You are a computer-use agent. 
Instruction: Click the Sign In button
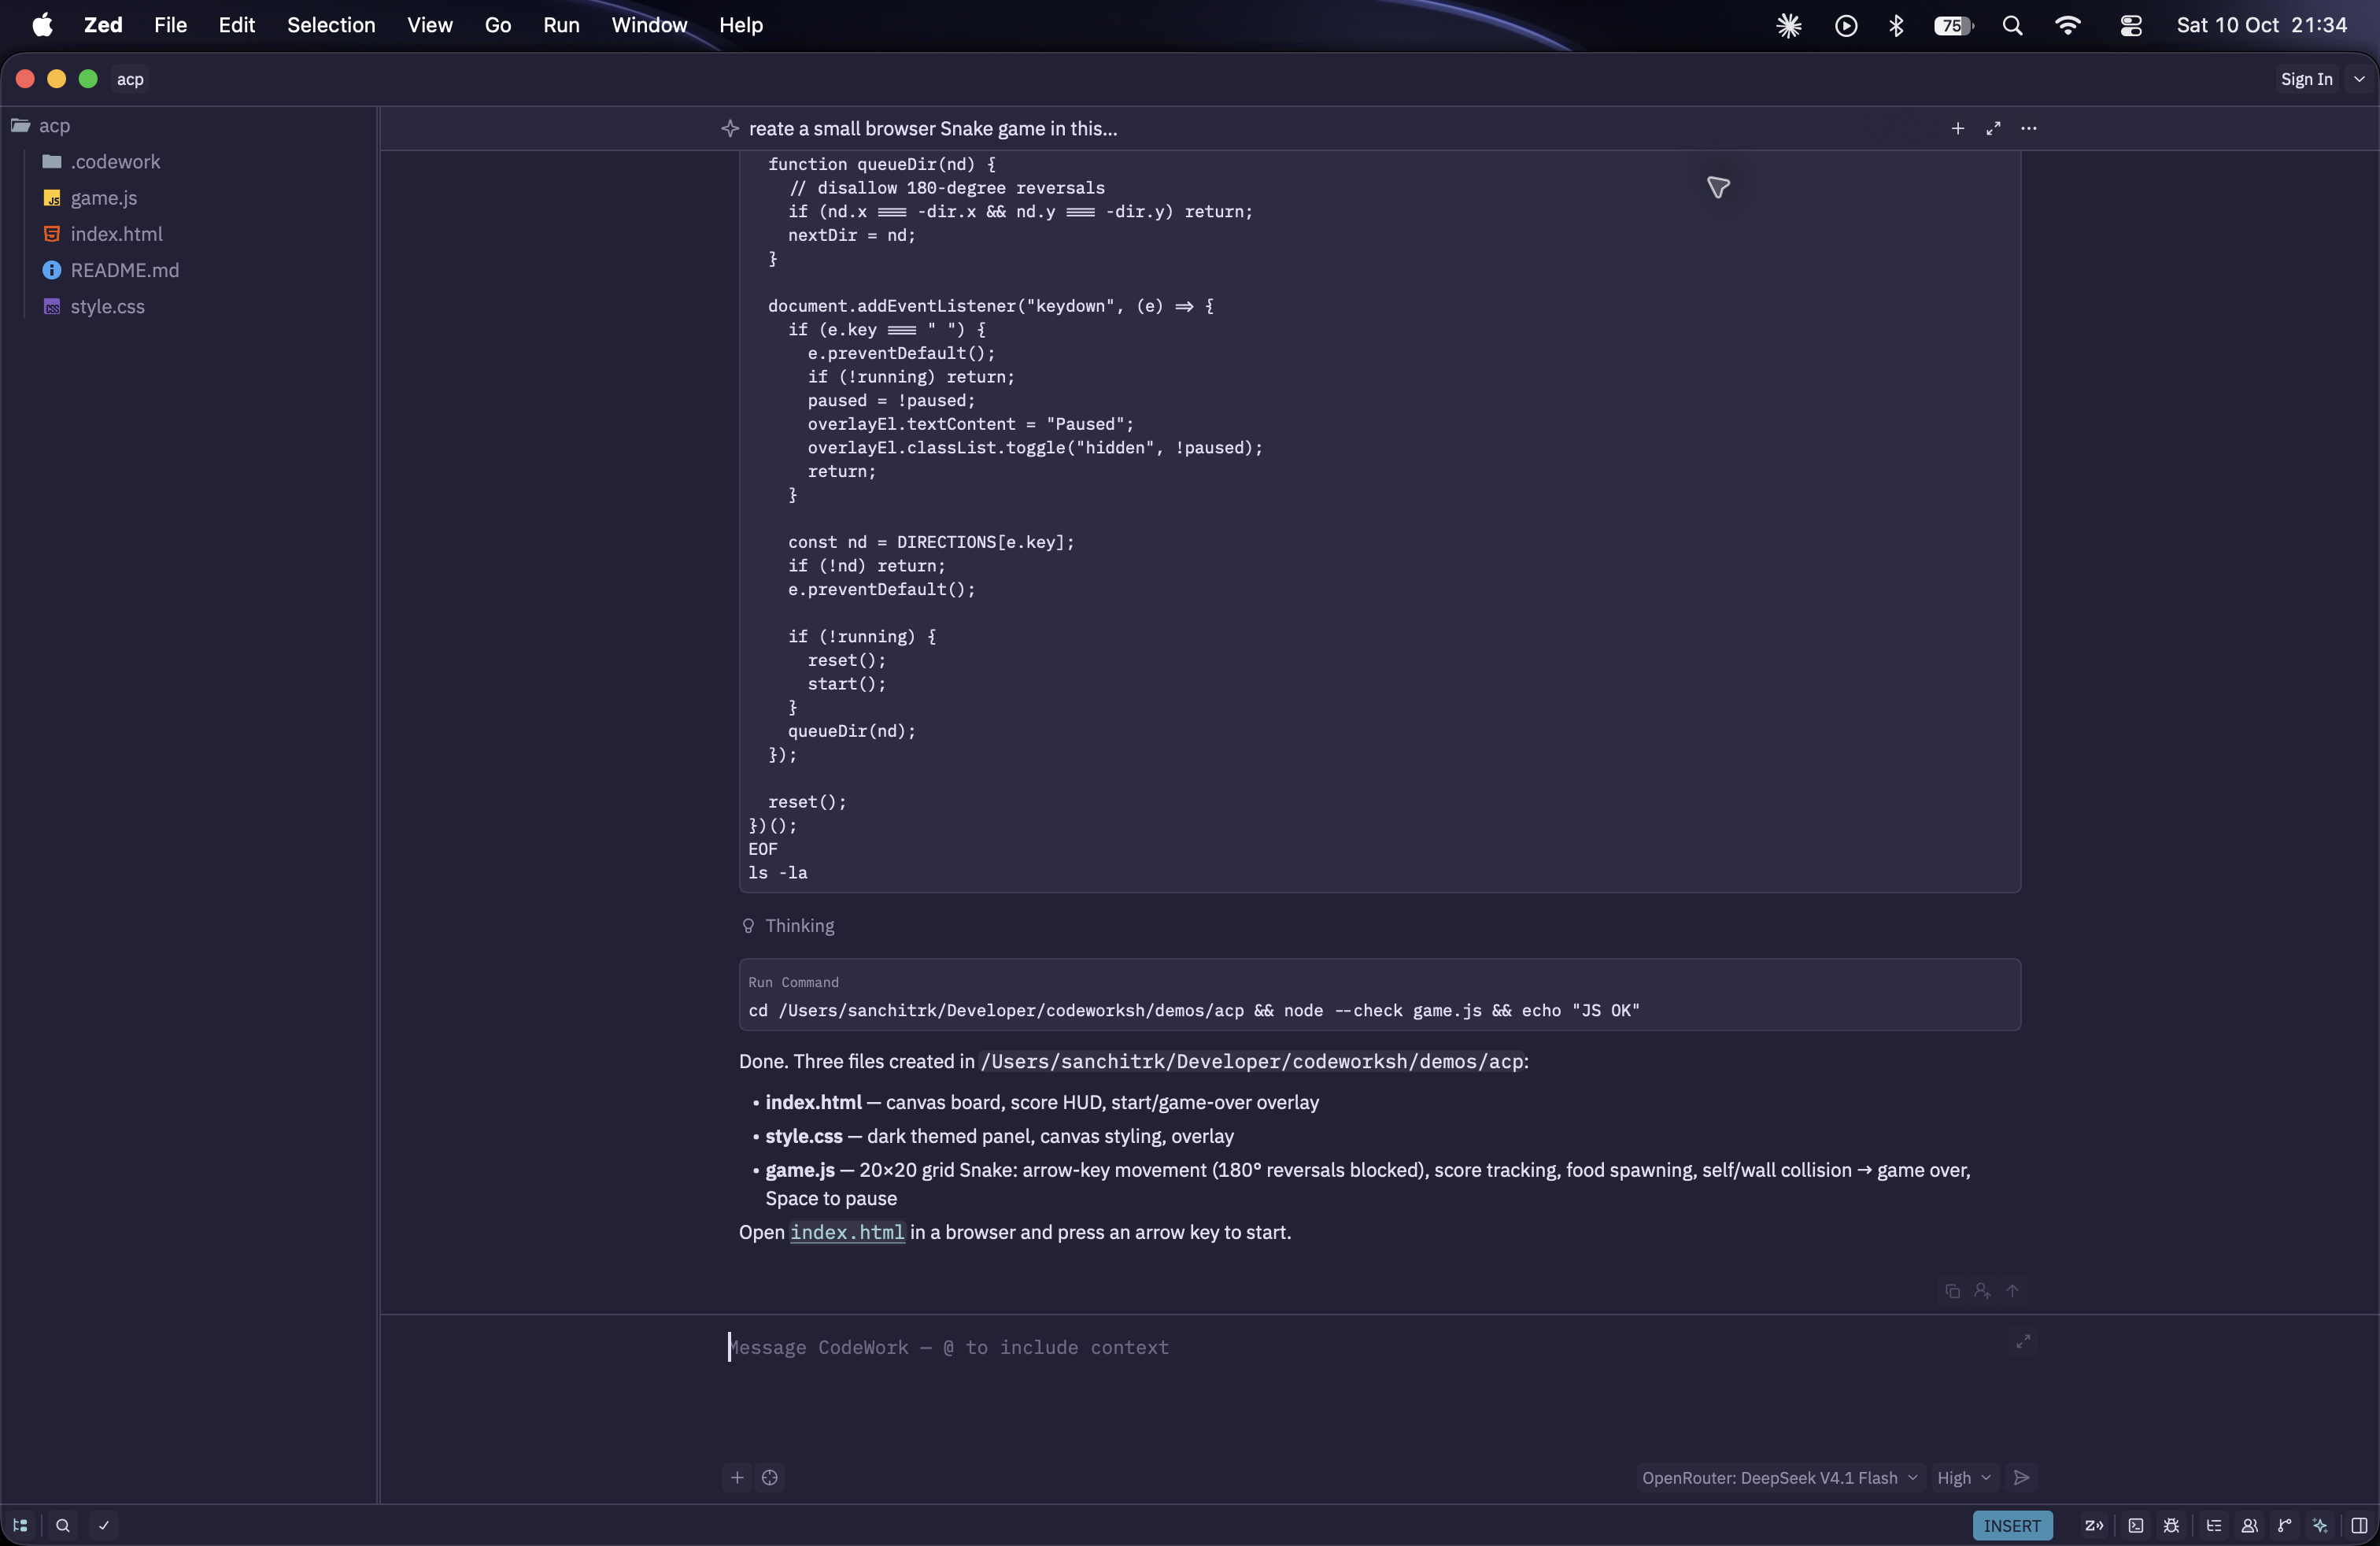click(2306, 79)
